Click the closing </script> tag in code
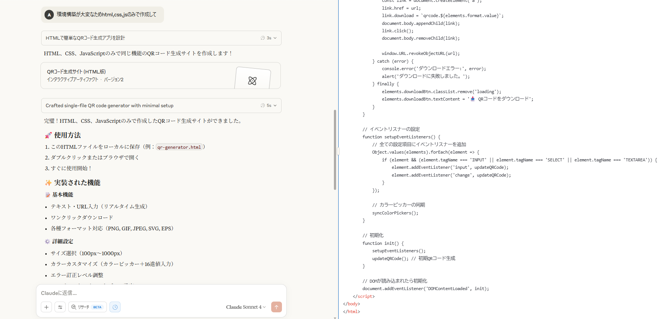The width and height of the screenshot is (670, 319). (364, 296)
